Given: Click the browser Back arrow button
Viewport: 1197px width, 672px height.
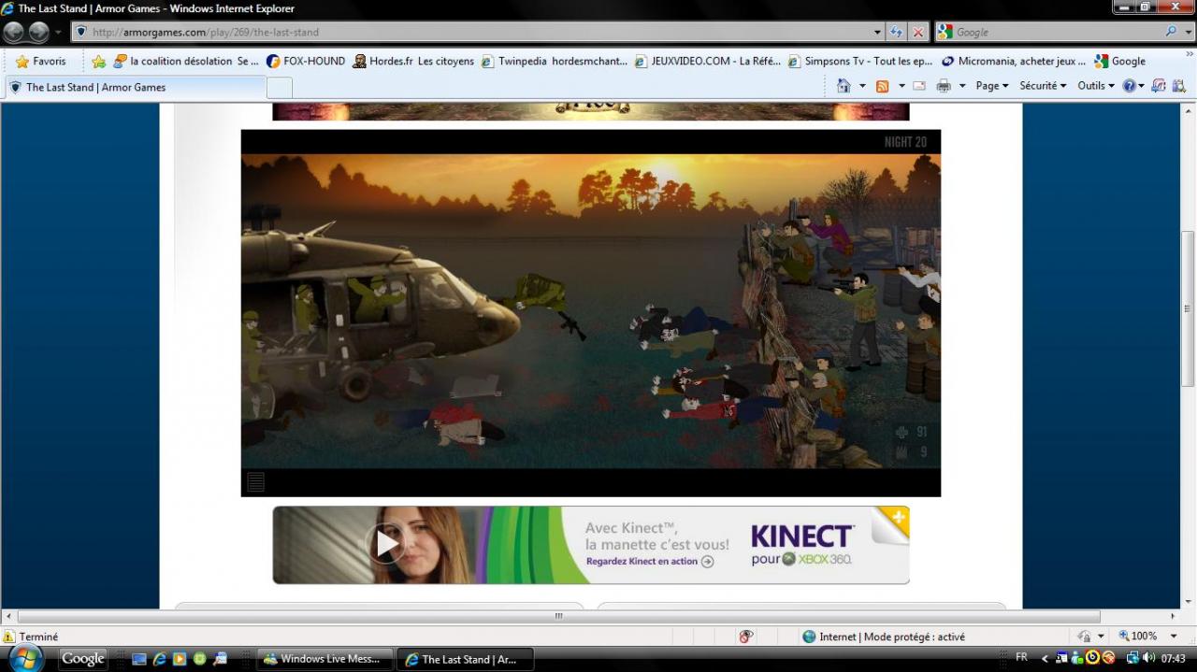Looking at the screenshot, I should (13, 32).
